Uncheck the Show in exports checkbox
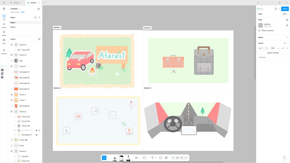 point(259,31)
